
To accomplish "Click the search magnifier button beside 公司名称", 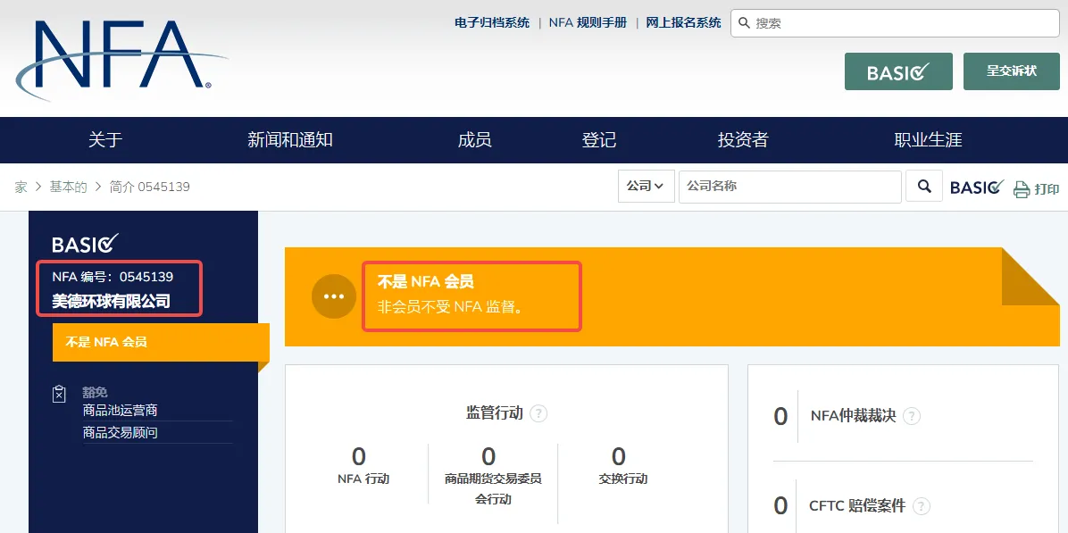I will click(x=923, y=186).
